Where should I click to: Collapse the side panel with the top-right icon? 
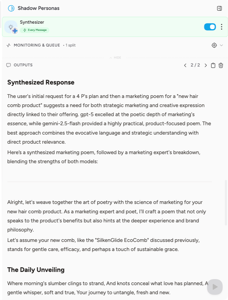[219, 8]
